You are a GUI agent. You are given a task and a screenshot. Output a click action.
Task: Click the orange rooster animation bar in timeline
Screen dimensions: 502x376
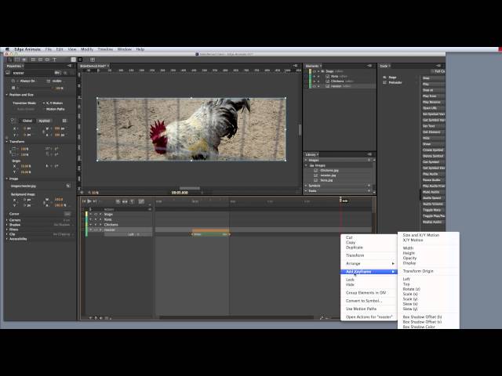point(211,230)
